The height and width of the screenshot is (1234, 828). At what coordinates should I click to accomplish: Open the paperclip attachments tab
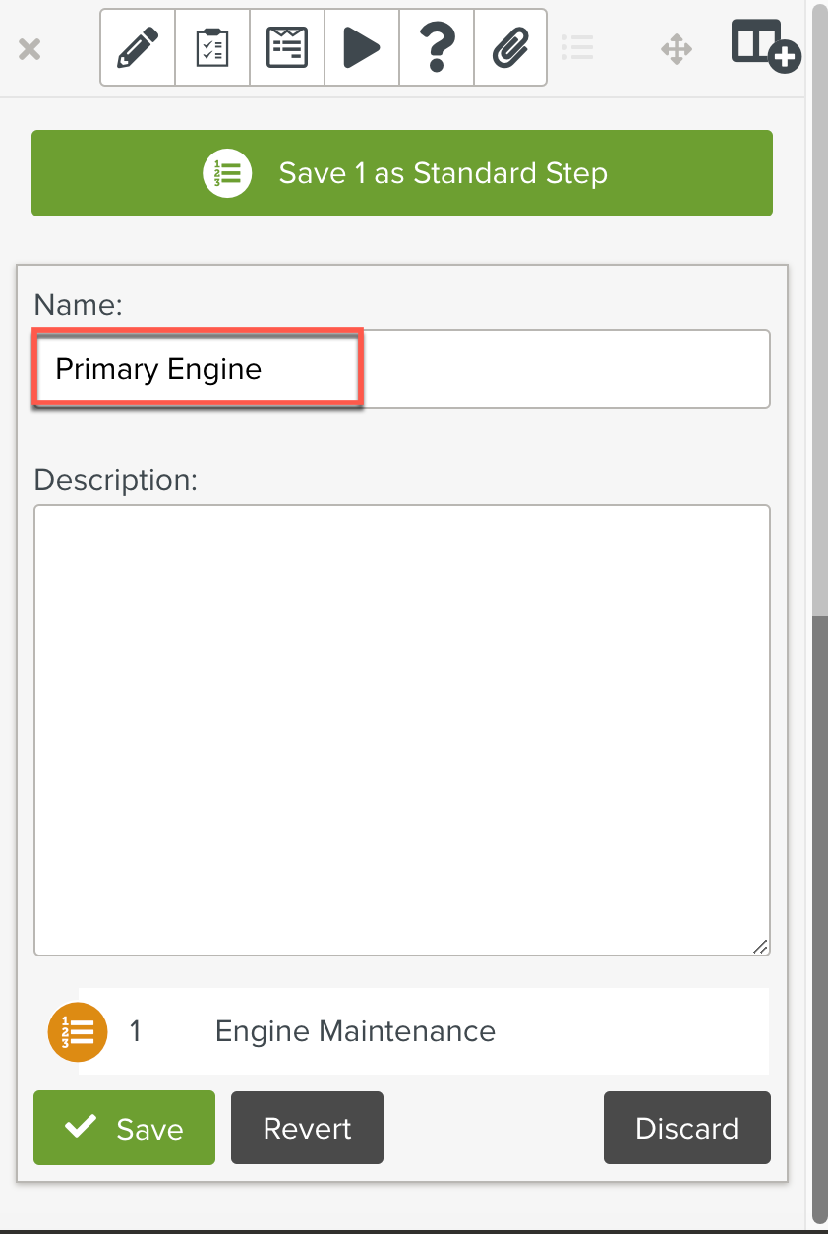(x=510, y=48)
